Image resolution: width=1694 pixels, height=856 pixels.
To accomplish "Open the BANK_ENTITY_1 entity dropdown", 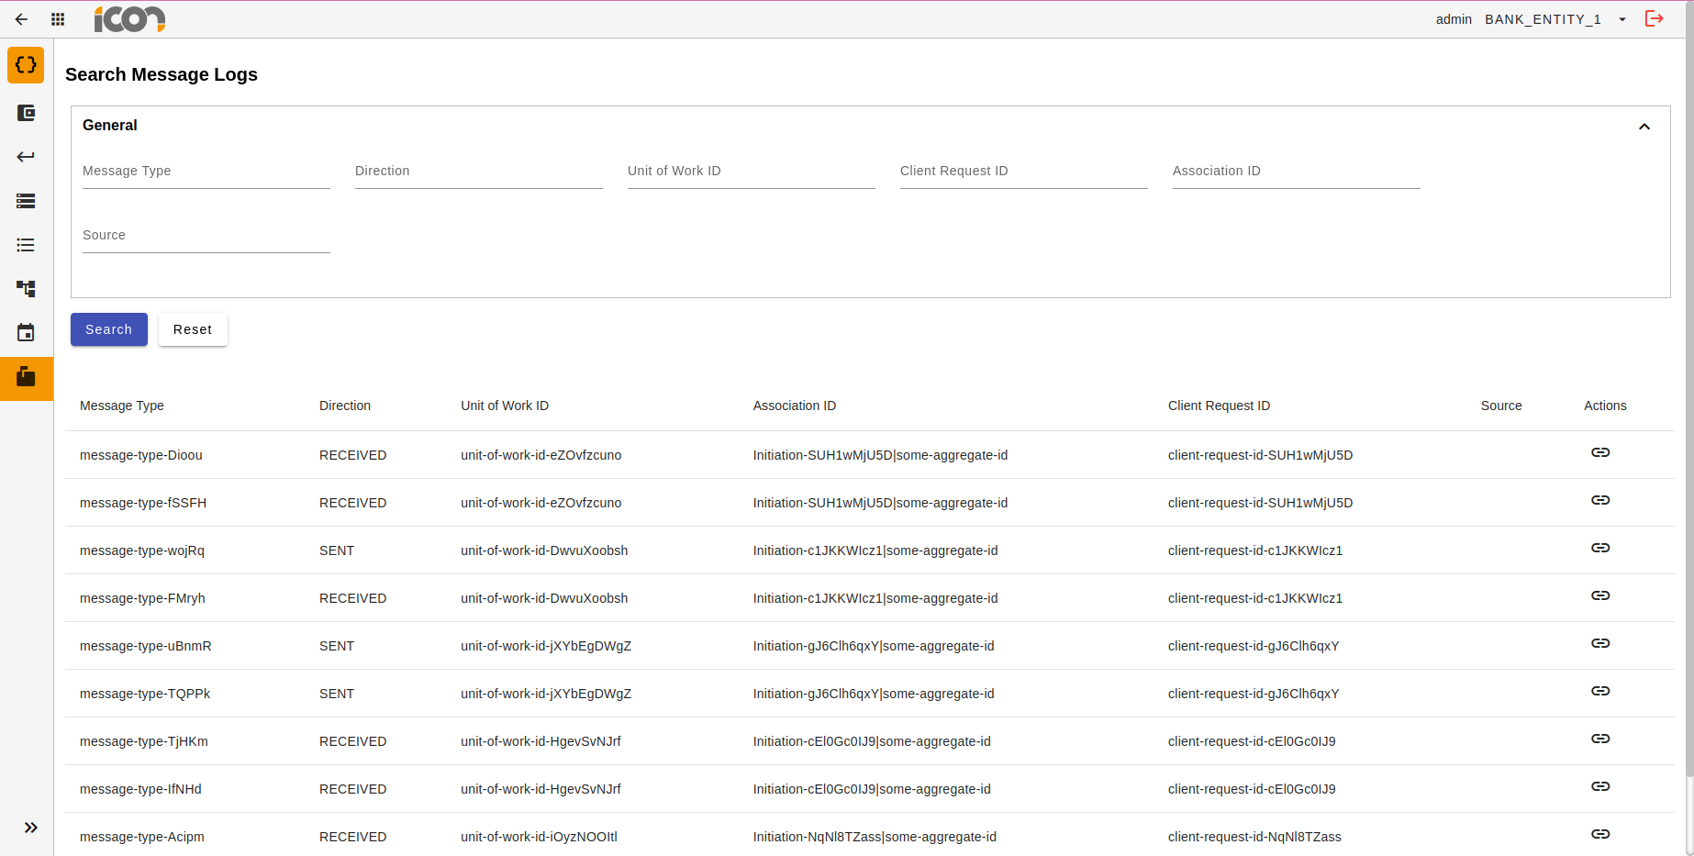I will [1622, 19].
